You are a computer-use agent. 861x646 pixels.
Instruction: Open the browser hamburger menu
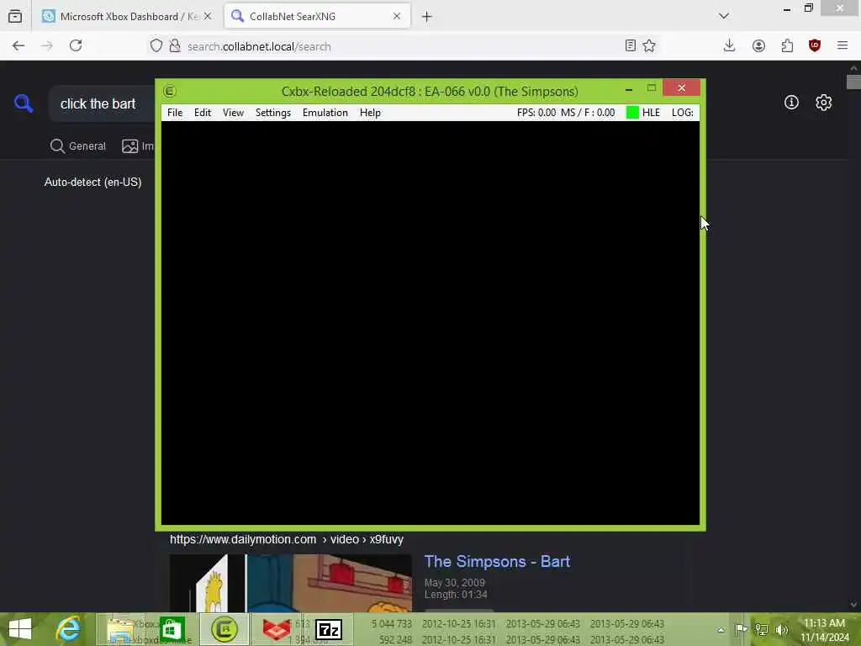pyautogui.click(x=843, y=45)
